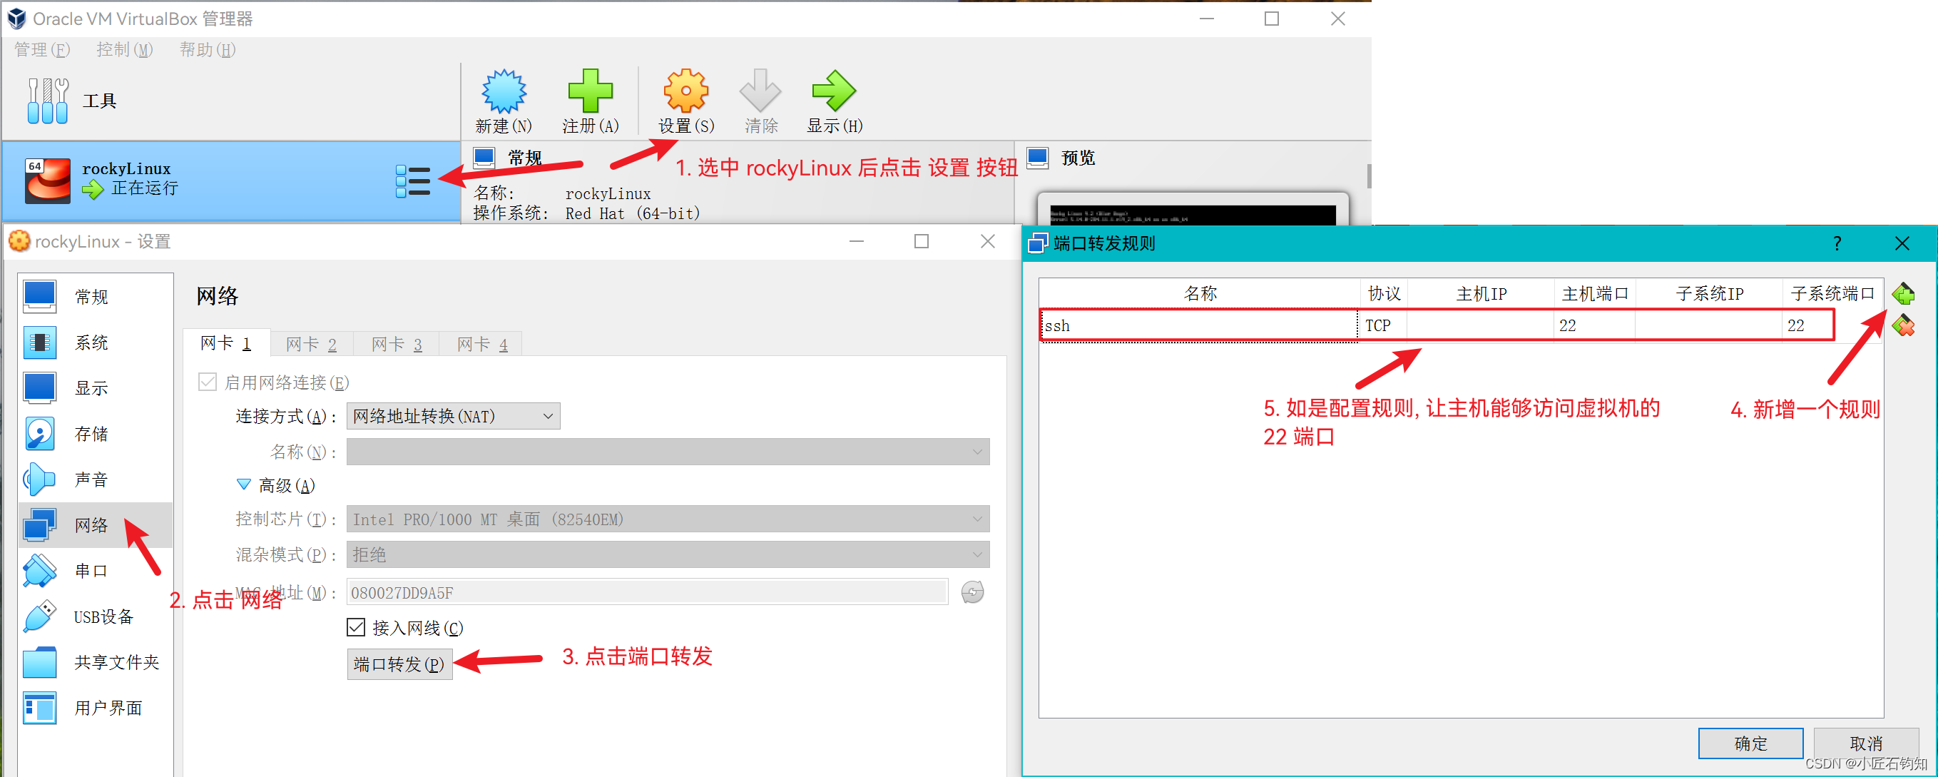Click Guest IP (子系统IP) column header

tap(1708, 293)
